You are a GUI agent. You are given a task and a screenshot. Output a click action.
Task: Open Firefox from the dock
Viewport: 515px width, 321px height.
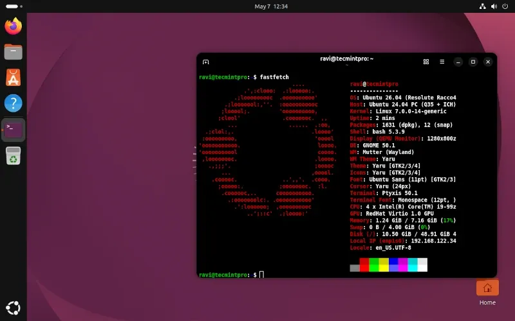tap(13, 26)
